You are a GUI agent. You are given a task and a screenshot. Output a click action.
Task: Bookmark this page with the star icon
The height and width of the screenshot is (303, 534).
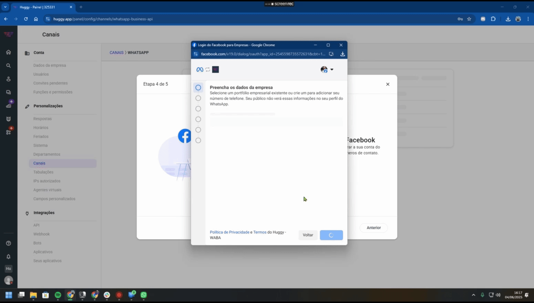pos(469,19)
